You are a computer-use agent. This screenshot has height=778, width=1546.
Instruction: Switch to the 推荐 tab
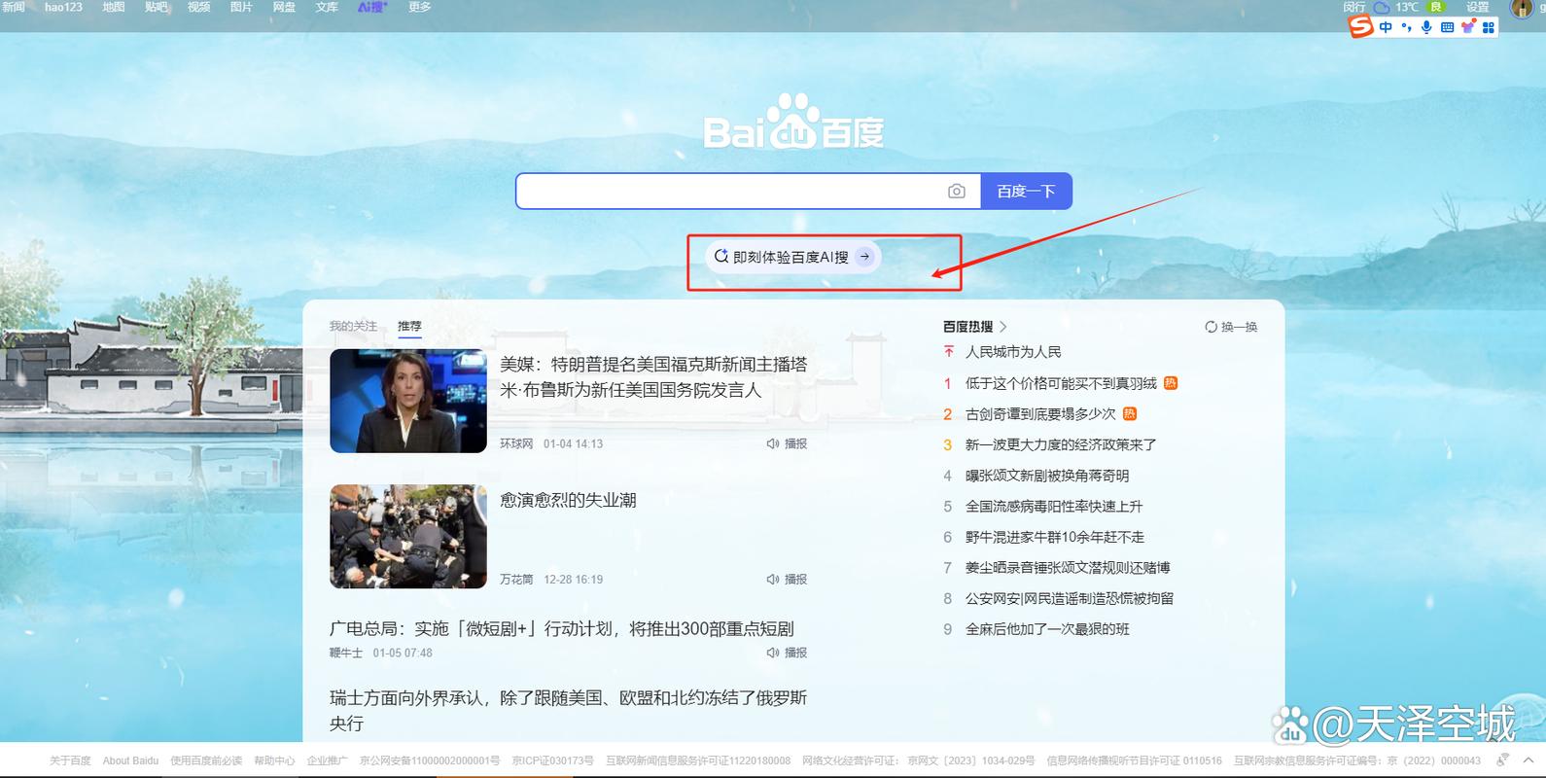(x=409, y=326)
